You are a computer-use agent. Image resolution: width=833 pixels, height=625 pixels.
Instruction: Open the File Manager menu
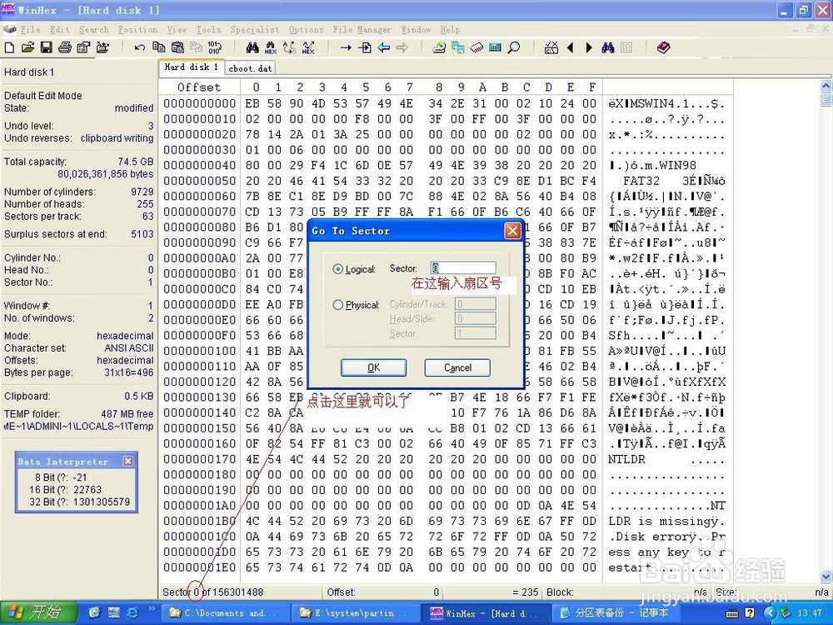(x=362, y=29)
